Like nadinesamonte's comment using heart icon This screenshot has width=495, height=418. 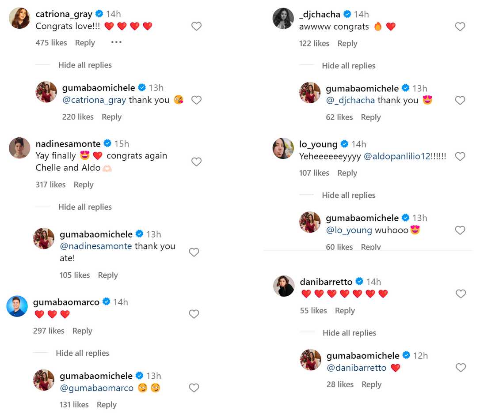tap(196, 162)
